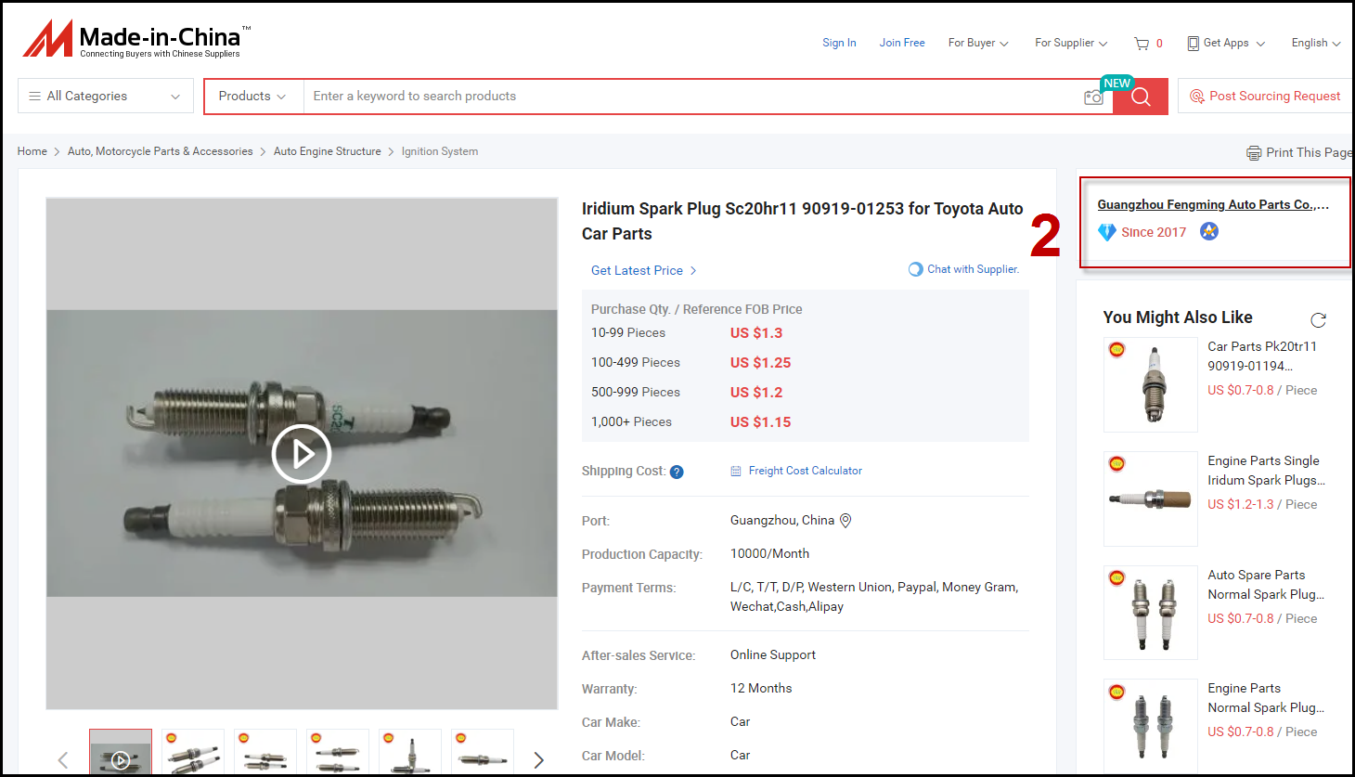The width and height of the screenshot is (1355, 777).
Task: Show next product thumbnails with right arrow
Action: tap(538, 760)
